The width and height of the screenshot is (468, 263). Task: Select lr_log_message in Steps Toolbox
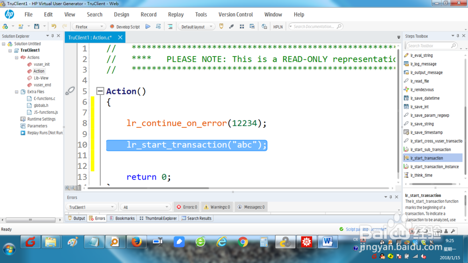[423, 64]
